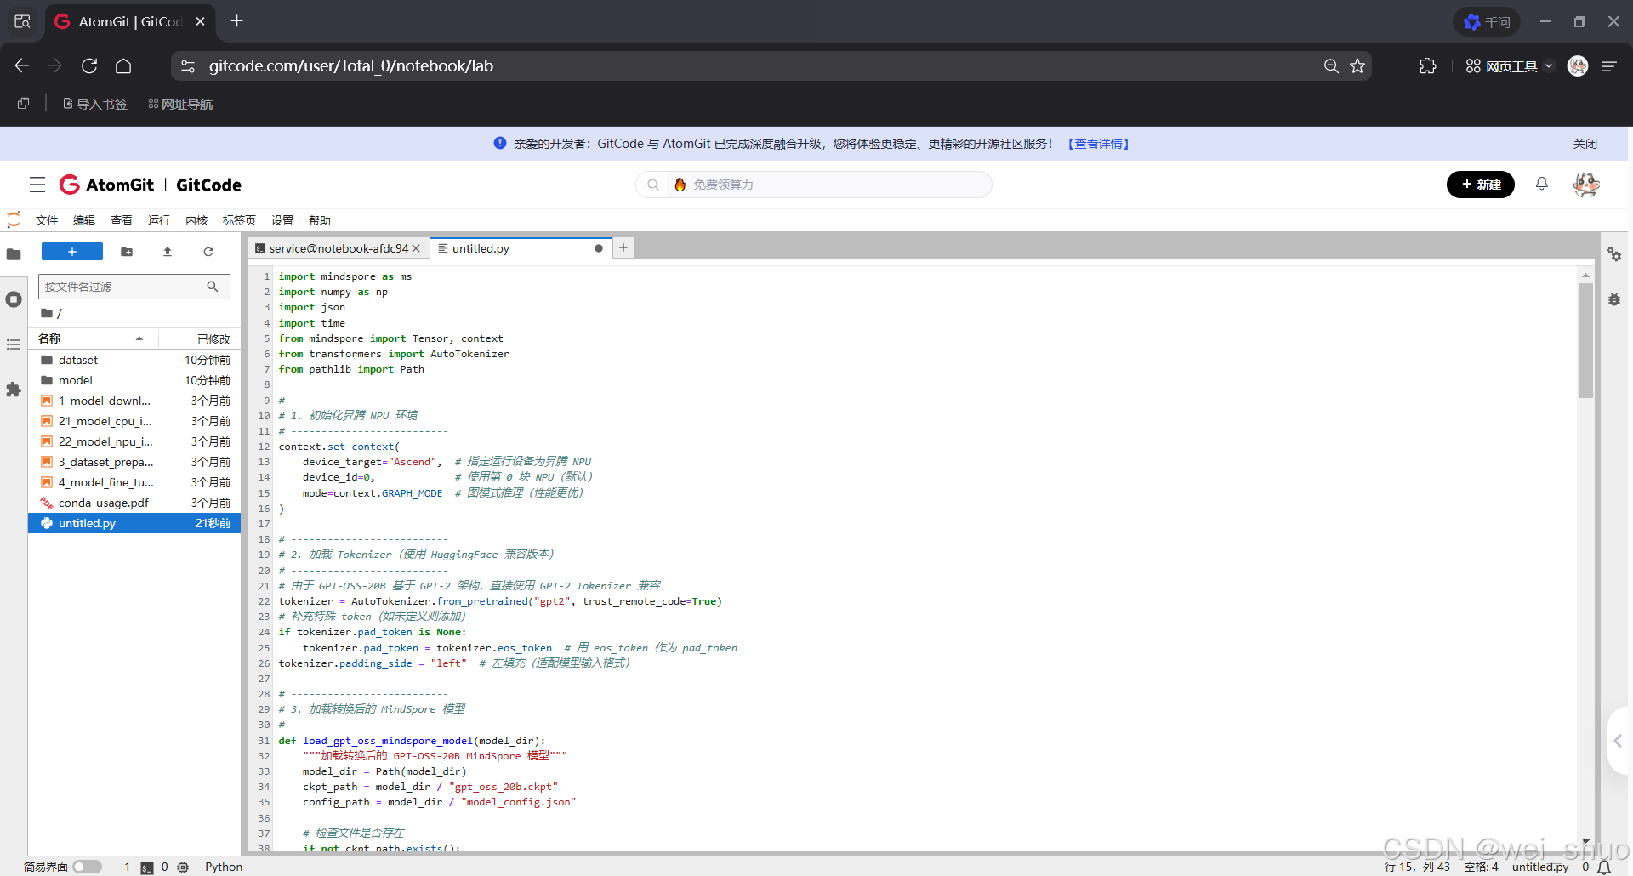Click the notification bell in the GitCode header

pos(1541,184)
